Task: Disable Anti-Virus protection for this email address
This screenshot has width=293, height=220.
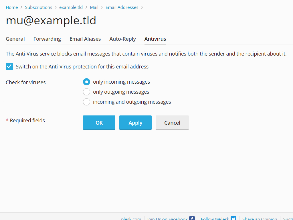Action: click(9, 66)
